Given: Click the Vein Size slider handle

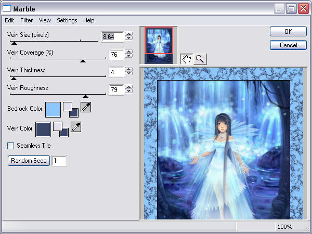Looking at the screenshot, I should (x=14, y=43).
